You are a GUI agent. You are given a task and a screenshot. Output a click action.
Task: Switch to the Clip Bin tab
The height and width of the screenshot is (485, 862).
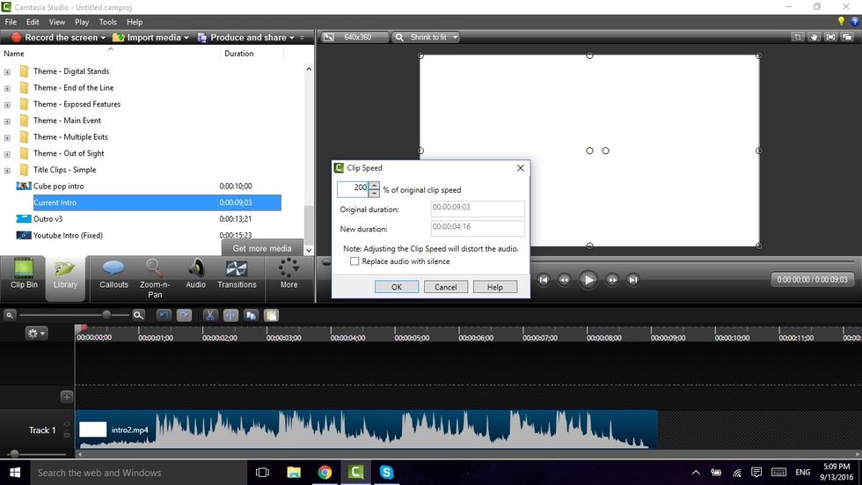pos(24,274)
